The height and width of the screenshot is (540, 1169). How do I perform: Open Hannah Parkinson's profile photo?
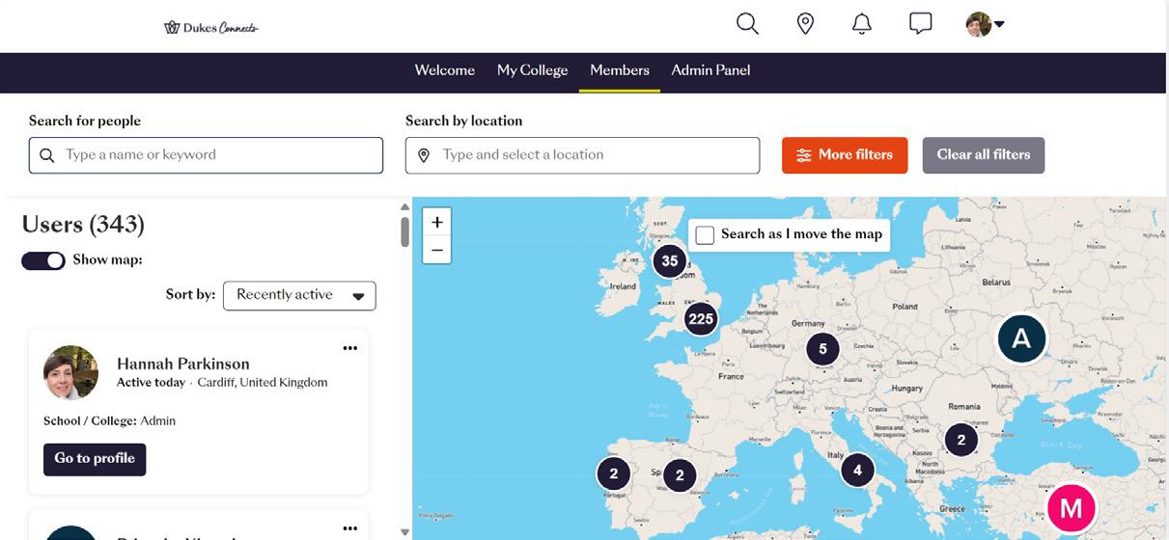[x=70, y=373]
